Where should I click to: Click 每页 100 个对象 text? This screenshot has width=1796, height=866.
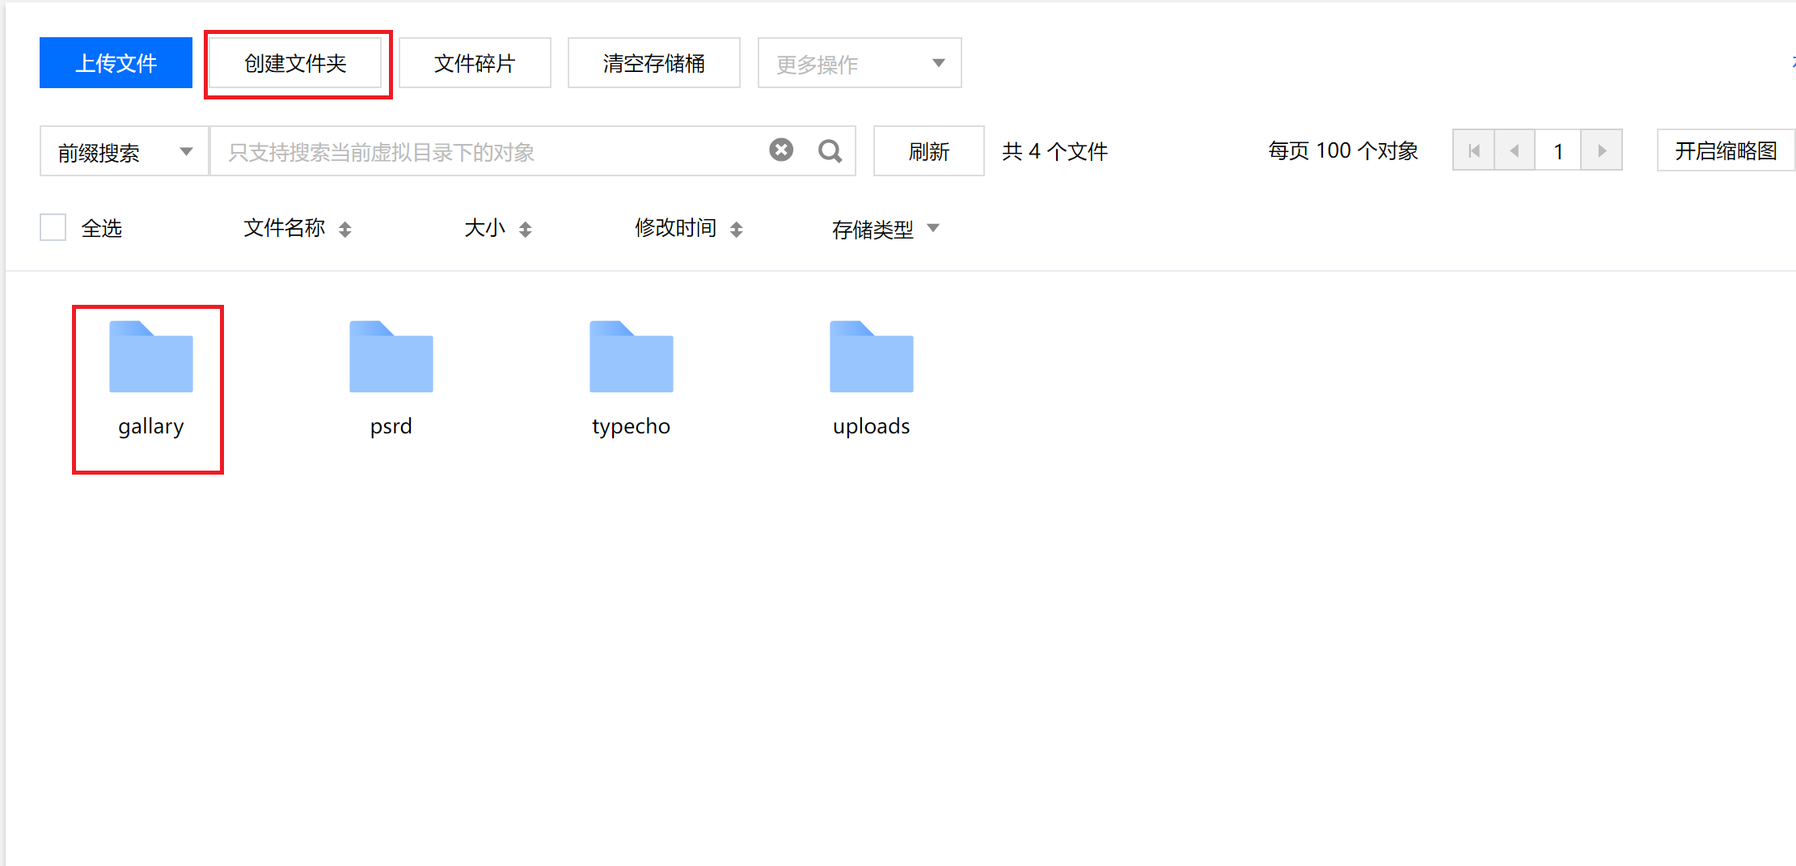pyautogui.click(x=1343, y=150)
